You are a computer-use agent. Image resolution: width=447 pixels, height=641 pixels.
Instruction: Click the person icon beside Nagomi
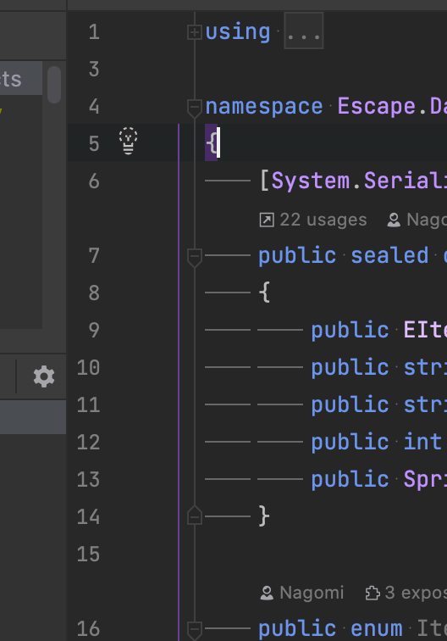click(267, 594)
